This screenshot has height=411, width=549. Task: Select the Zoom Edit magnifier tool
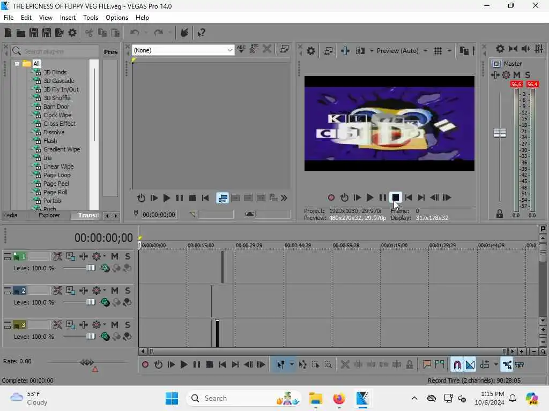328,365
